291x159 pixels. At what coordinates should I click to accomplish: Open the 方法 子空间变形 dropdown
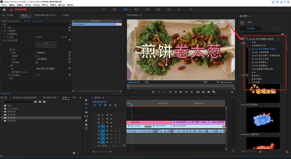pyautogui.click(x=46, y=59)
